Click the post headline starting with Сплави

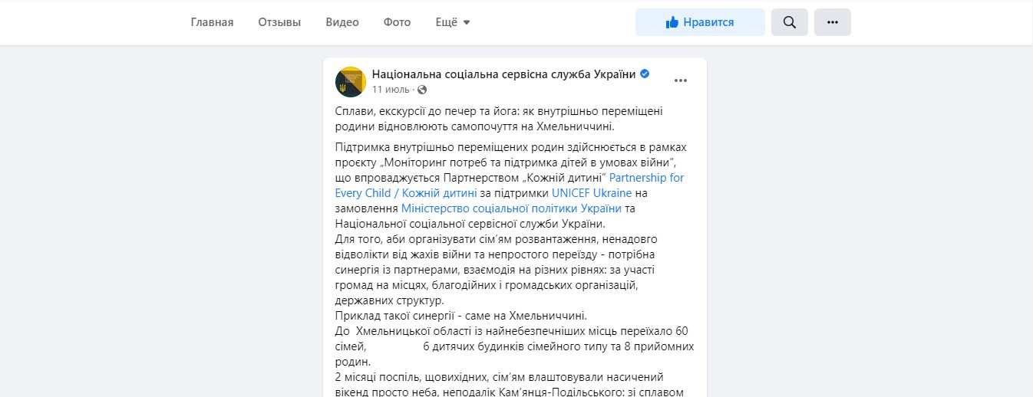pyautogui.click(x=499, y=119)
